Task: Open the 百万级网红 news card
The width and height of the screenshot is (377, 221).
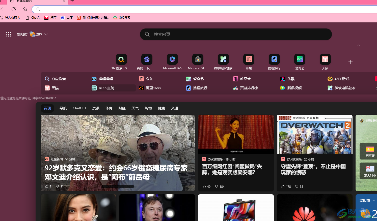Action: (236, 153)
